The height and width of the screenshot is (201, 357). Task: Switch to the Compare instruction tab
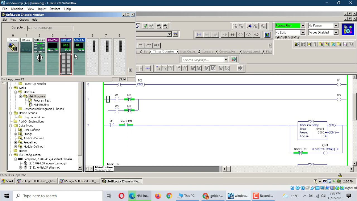[x=207, y=52]
